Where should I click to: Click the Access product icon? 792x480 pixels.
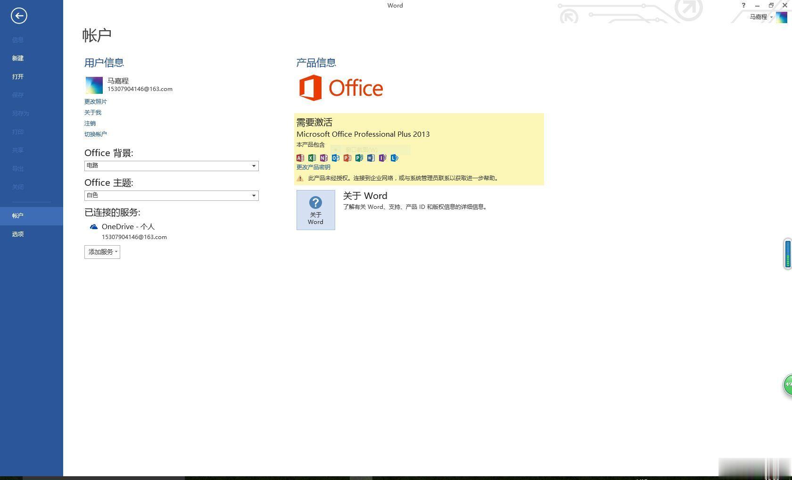300,158
